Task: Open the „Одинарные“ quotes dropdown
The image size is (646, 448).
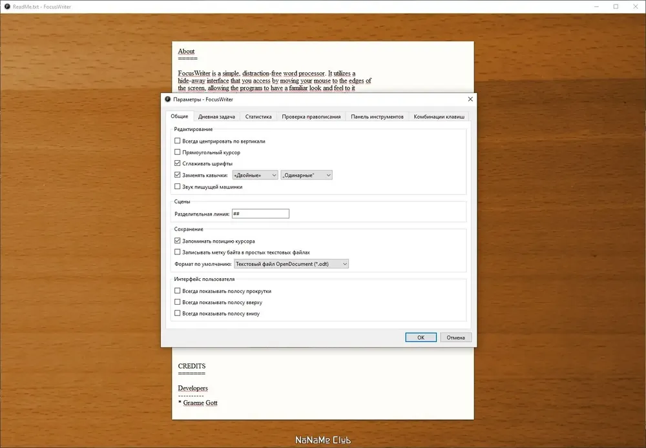Action: tap(306, 175)
